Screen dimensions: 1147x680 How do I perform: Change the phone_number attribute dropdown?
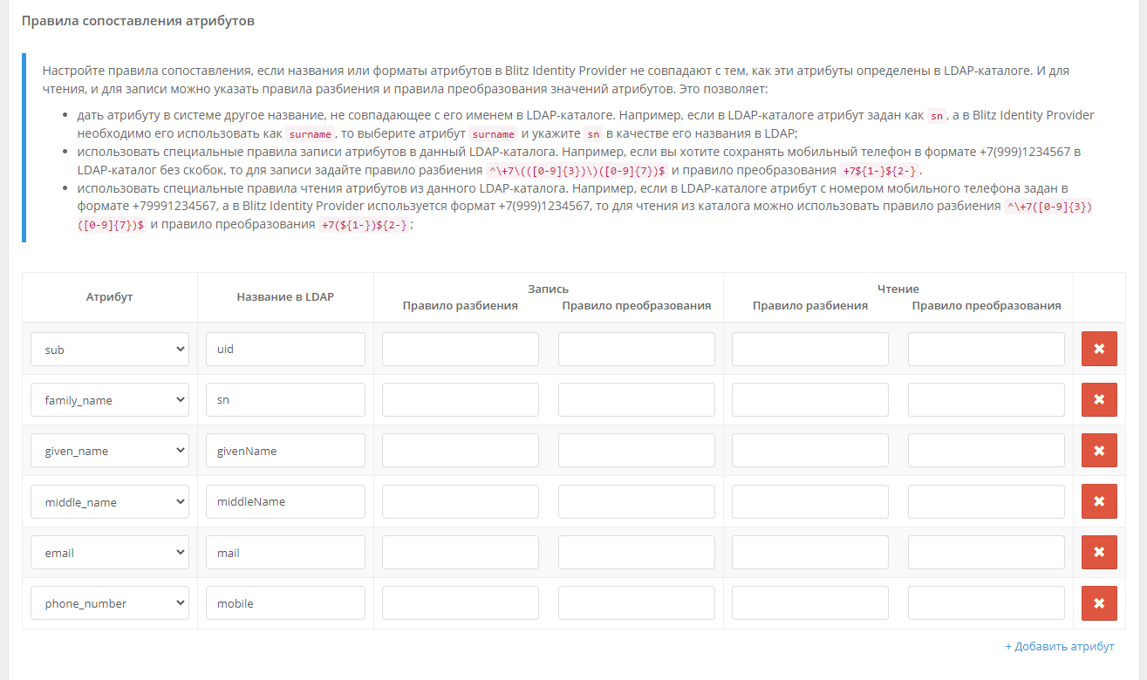click(x=110, y=603)
